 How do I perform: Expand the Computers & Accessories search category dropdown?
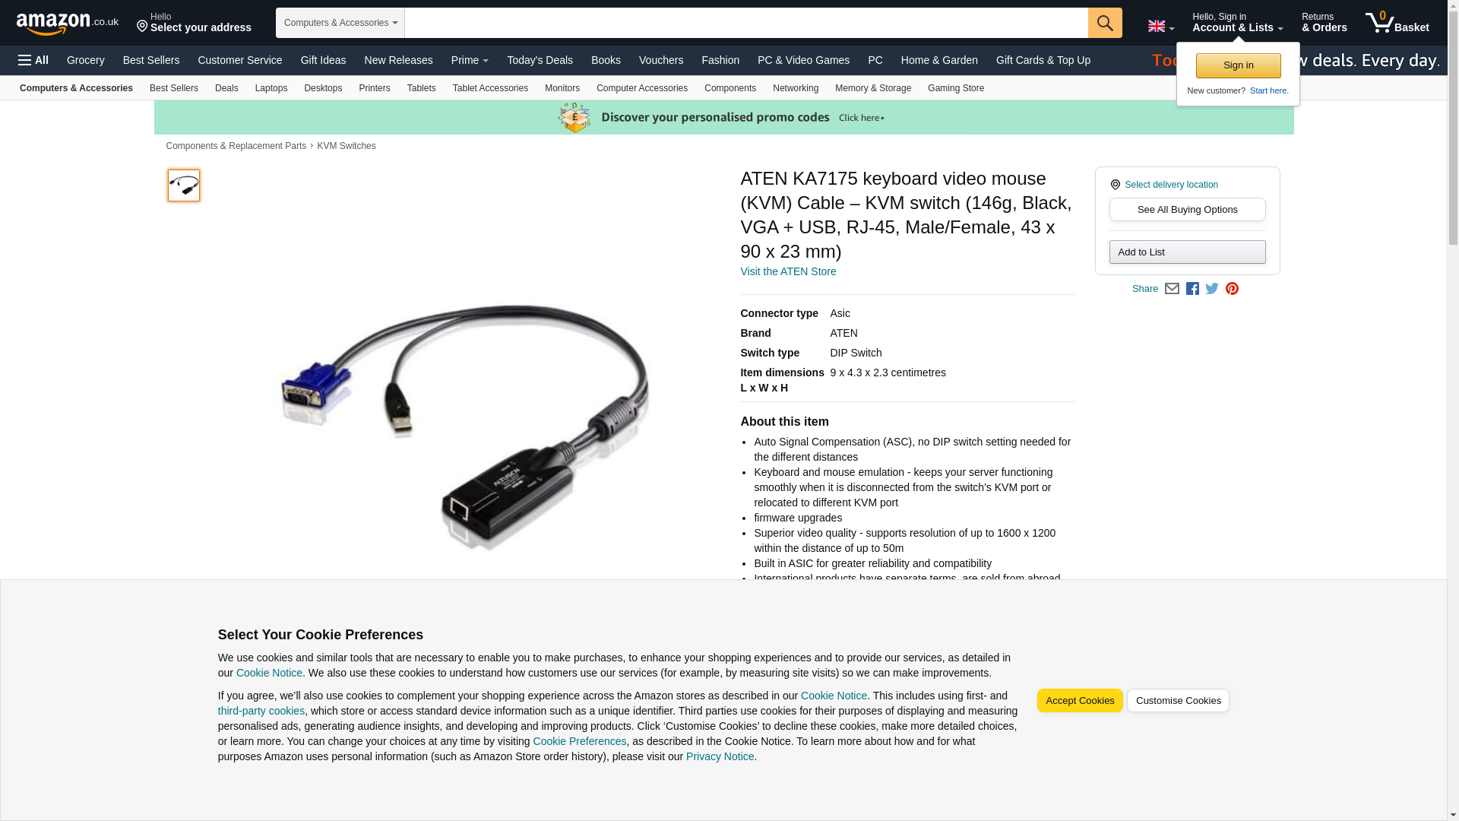click(x=340, y=23)
